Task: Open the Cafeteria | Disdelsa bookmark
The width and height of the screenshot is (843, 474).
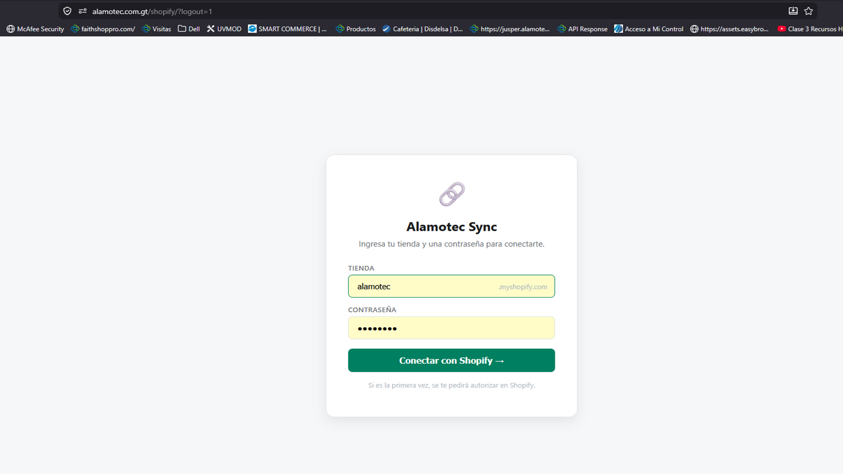Action: [x=423, y=29]
